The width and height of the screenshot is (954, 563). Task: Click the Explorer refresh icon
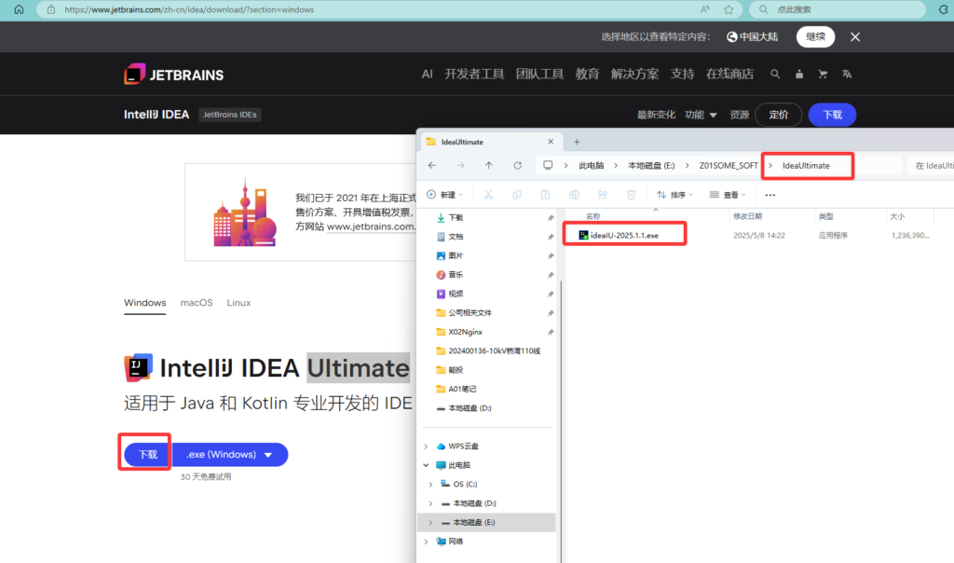pyautogui.click(x=517, y=166)
